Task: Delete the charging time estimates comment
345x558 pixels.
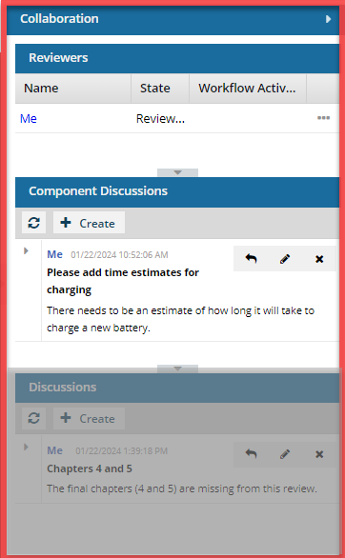Action: 319,259
